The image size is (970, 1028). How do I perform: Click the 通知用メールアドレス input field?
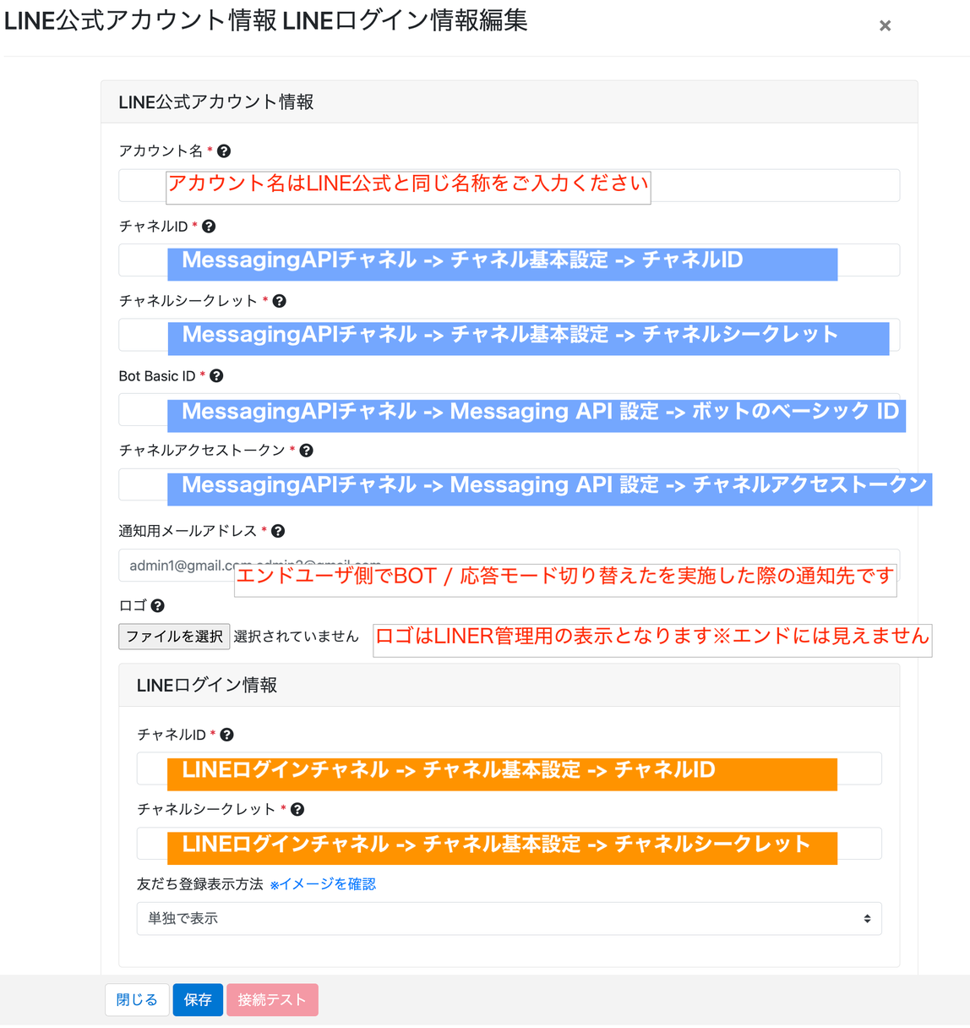pos(509,566)
